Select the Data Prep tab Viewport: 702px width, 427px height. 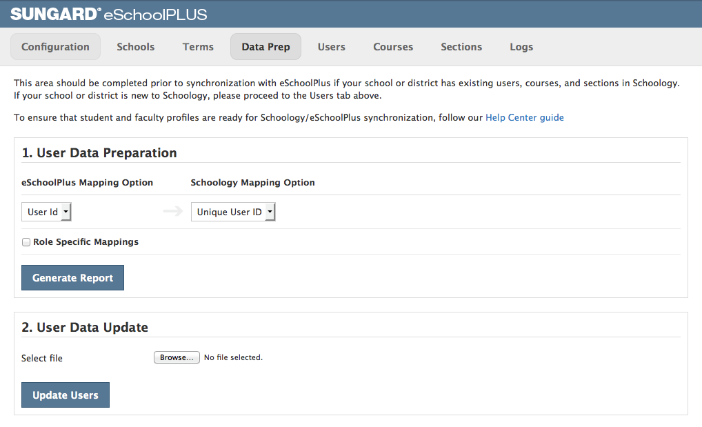click(x=265, y=47)
